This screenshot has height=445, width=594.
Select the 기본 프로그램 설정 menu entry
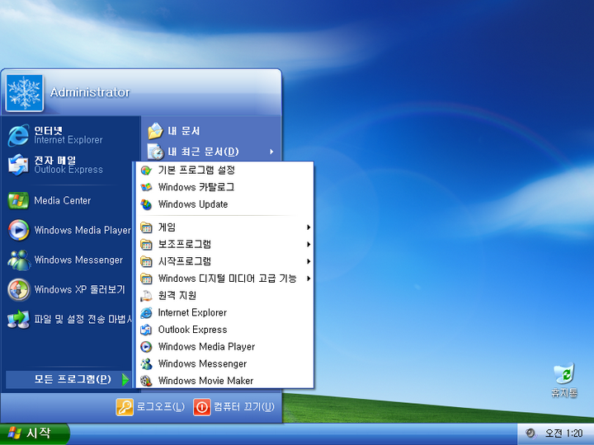[224, 171]
